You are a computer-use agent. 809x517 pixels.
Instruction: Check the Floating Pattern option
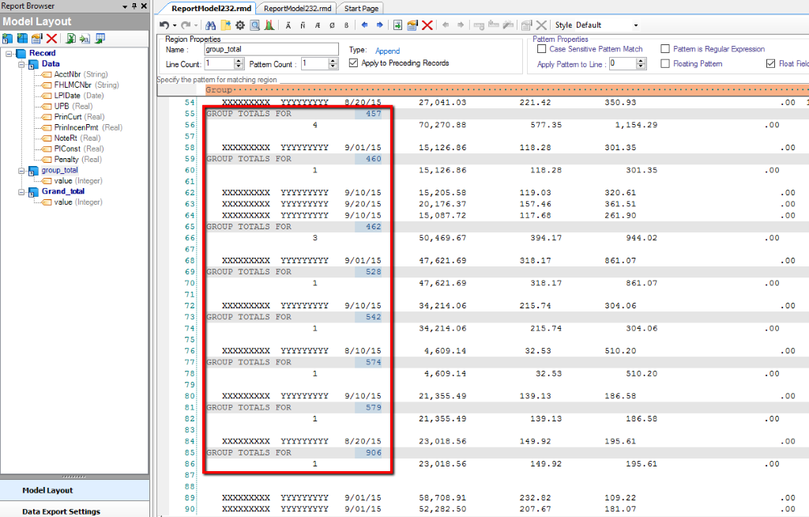666,64
